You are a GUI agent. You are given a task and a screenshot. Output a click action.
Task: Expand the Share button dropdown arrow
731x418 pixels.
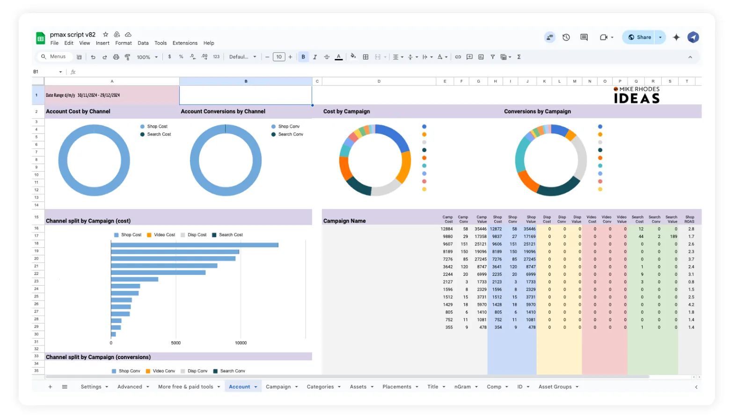(x=660, y=37)
